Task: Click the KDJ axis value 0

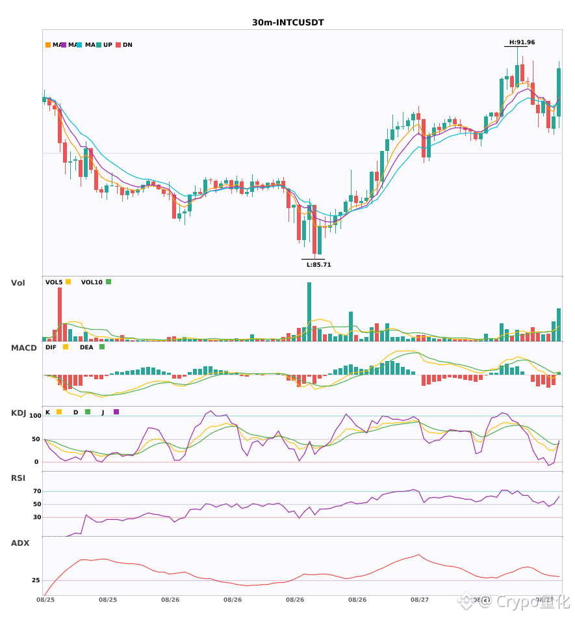Action: pos(36,462)
